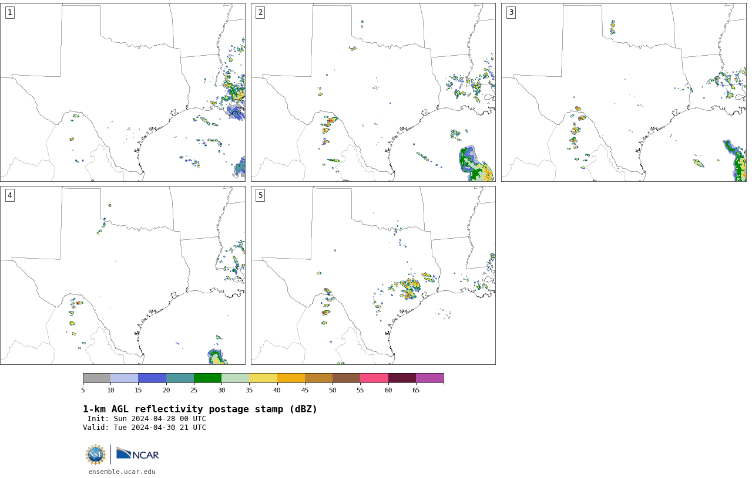Click the orange 40-45 dBZ swatch
752x478 pixels.
click(x=291, y=378)
